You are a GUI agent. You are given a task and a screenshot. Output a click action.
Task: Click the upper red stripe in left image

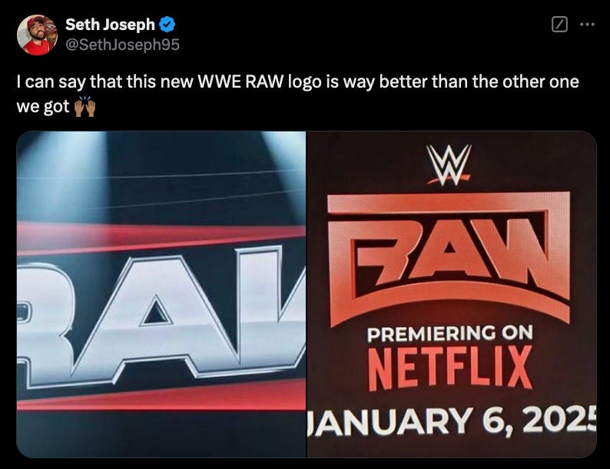pyautogui.click(x=161, y=238)
